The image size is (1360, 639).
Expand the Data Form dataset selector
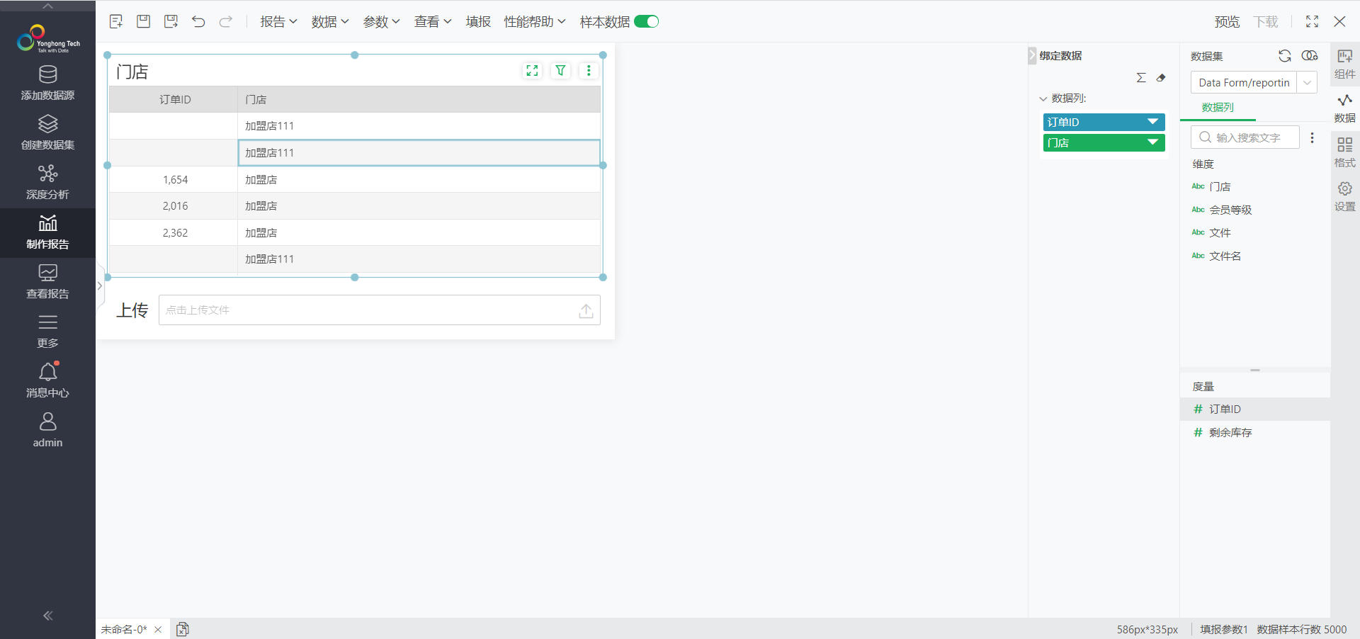coord(1307,83)
